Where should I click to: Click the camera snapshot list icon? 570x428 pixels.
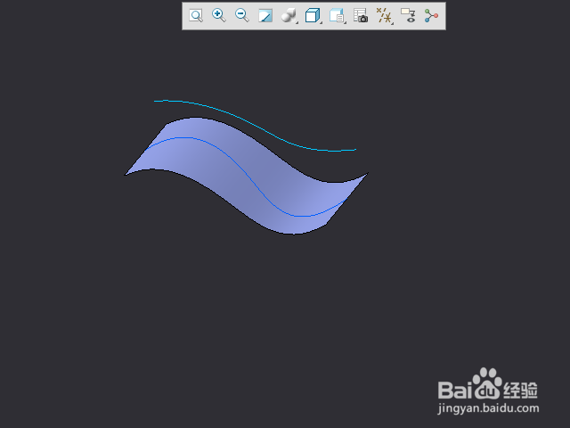[x=361, y=16]
